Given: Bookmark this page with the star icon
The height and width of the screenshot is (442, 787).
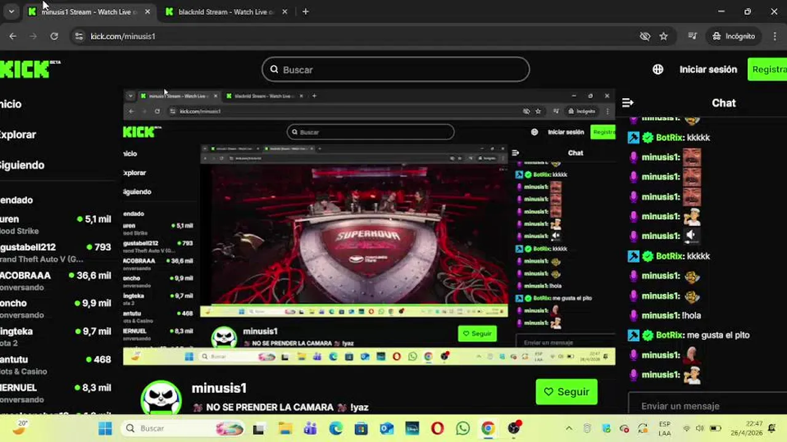Looking at the screenshot, I should coord(663,36).
